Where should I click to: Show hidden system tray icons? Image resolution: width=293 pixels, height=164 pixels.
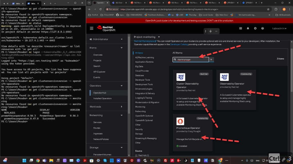242,161
